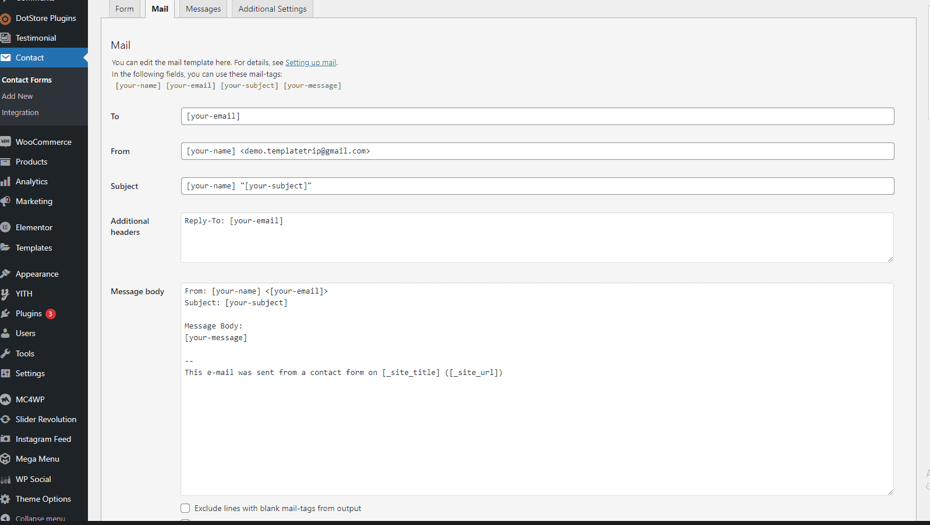Click the Tools wrench icon
The height and width of the screenshot is (525, 930).
[5, 353]
